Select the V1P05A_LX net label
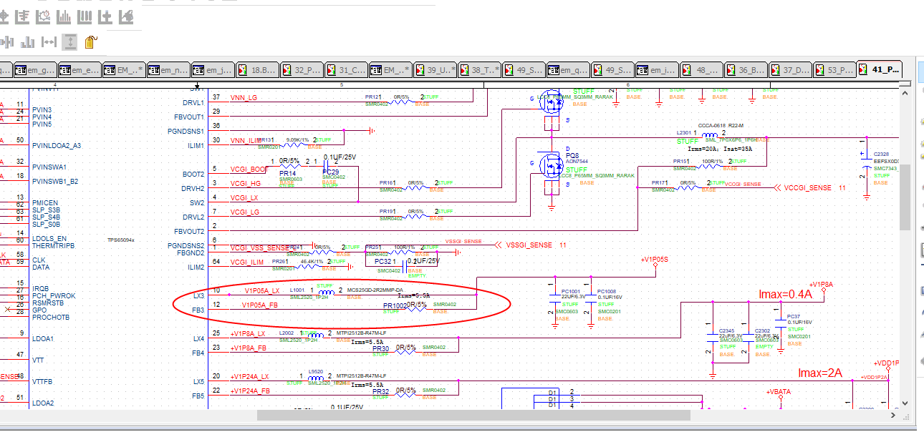Image resolution: width=924 pixels, height=432 pixels. pos(262,291)
